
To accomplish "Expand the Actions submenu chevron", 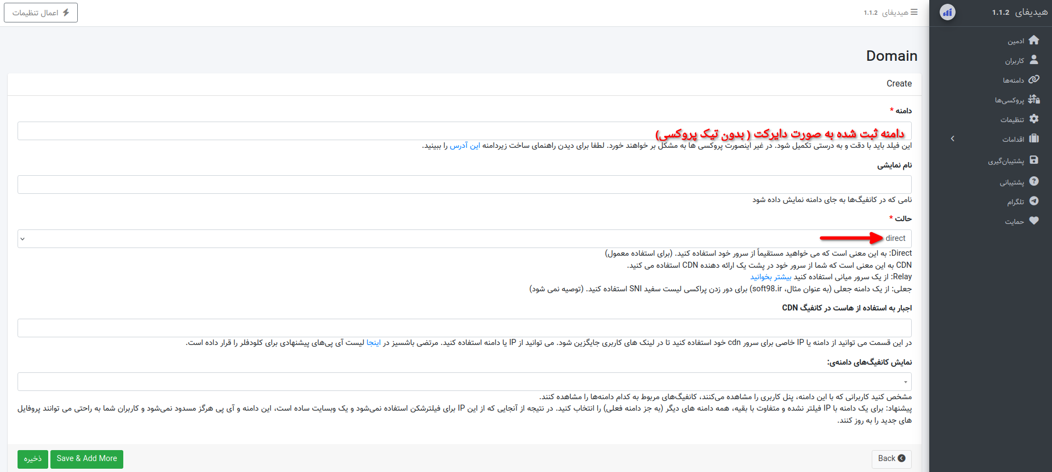I will tap(952, 139).
